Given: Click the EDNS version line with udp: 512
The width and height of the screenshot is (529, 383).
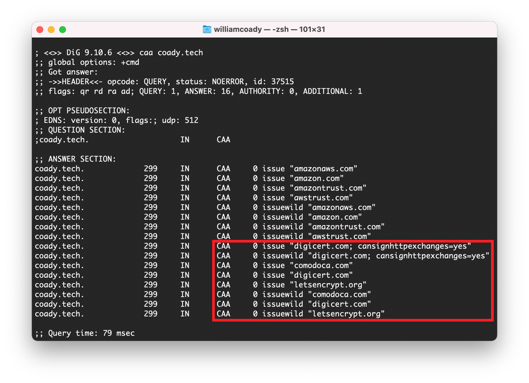Looking at the screenshot, I should tap(117, 120).
